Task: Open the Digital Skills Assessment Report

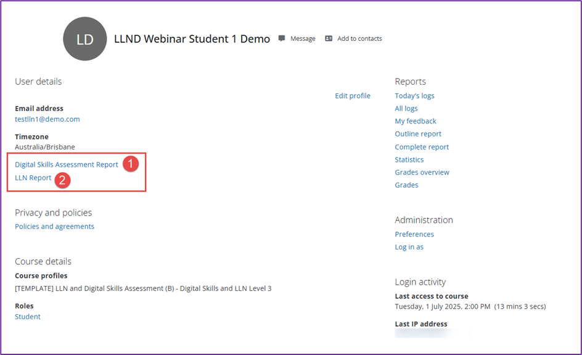Action: pos(67,164)
